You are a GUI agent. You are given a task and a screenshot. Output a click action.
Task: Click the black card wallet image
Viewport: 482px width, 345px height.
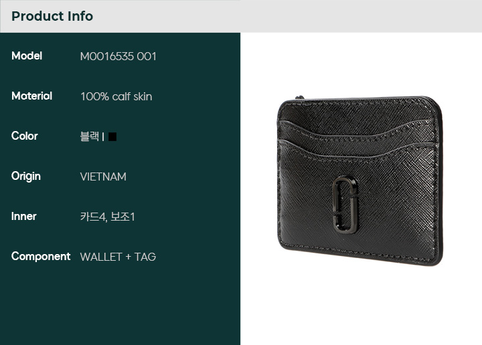(359, 181)
